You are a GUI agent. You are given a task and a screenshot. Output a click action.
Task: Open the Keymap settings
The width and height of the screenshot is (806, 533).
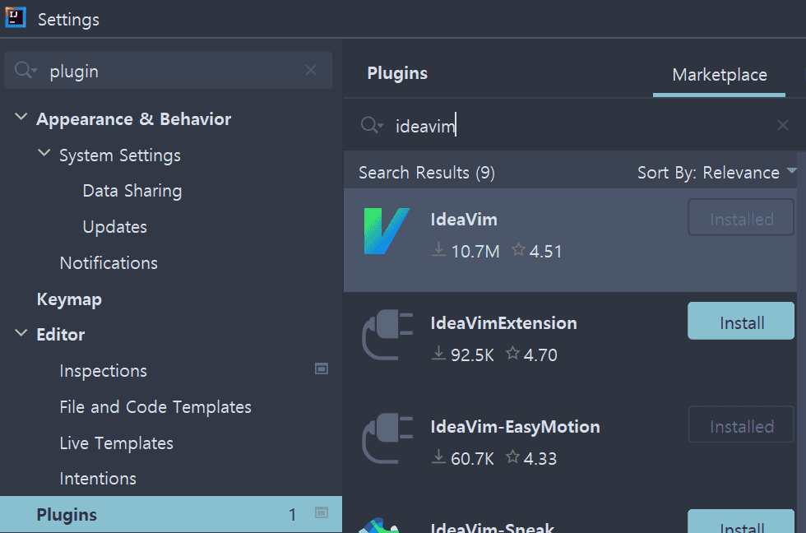[69, 299]
